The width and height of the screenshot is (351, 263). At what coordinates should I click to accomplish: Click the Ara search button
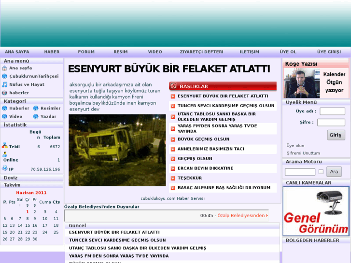click(x=334, y=172)
